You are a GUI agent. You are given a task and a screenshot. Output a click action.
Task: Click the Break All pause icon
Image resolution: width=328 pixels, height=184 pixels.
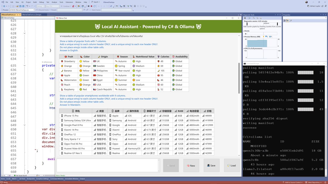89,6
